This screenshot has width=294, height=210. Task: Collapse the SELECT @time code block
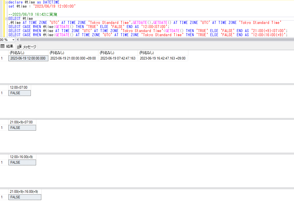7,19
